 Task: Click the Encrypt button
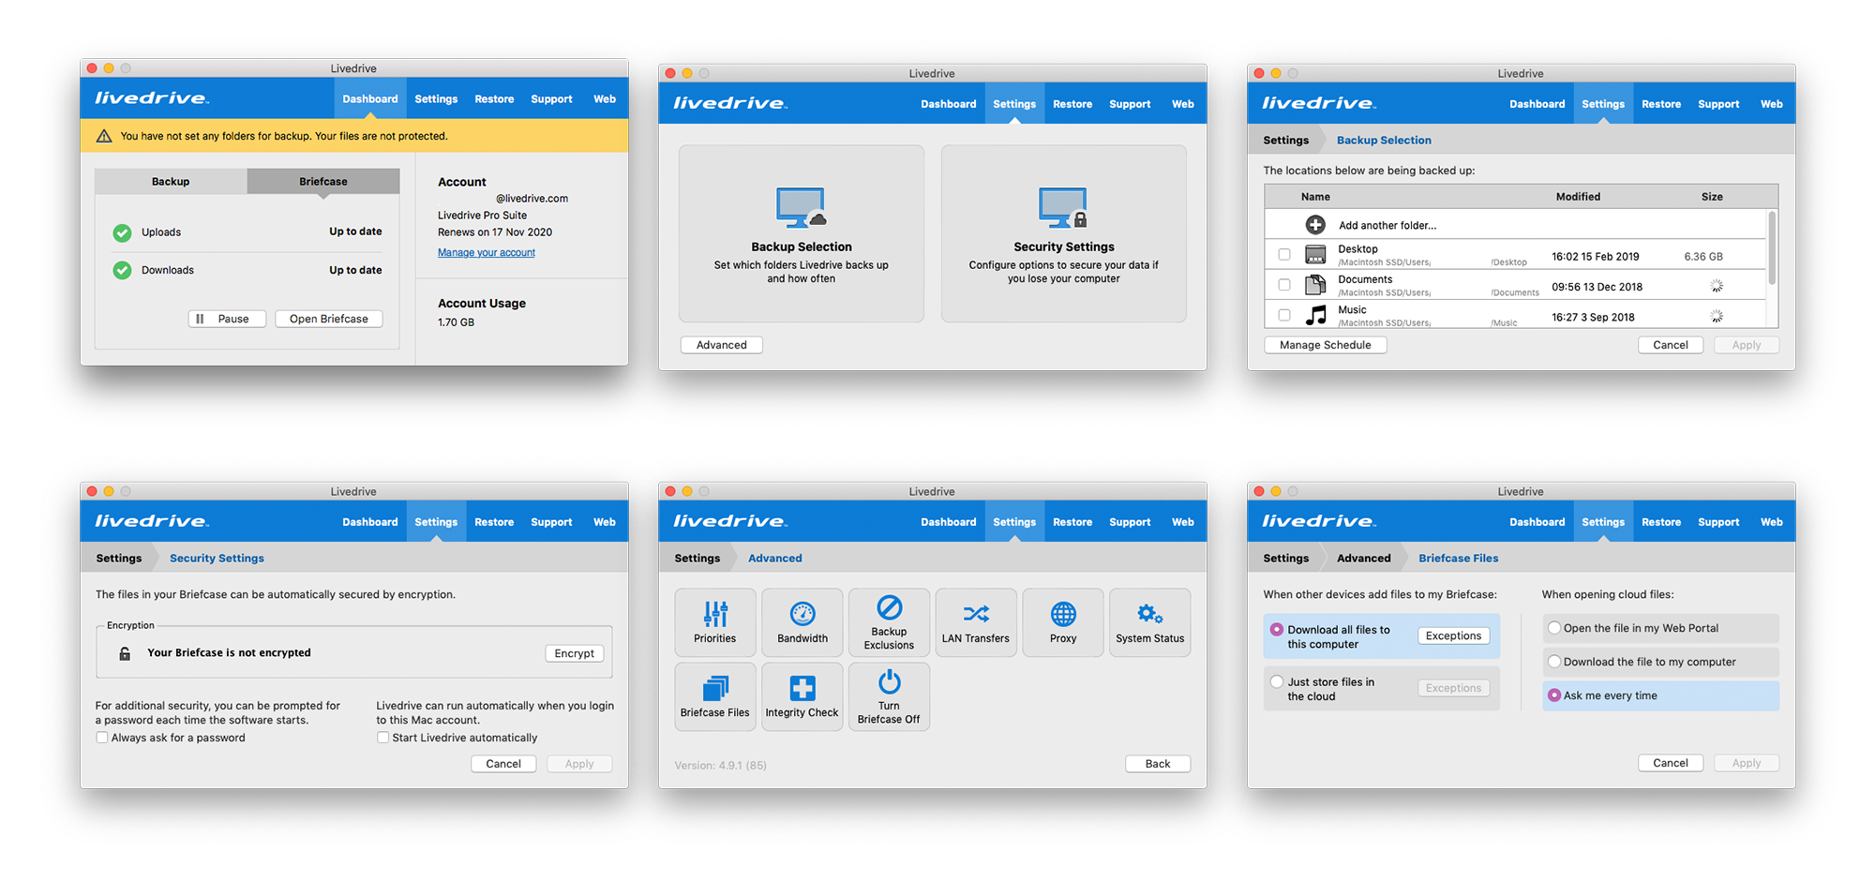pos(574,653)
